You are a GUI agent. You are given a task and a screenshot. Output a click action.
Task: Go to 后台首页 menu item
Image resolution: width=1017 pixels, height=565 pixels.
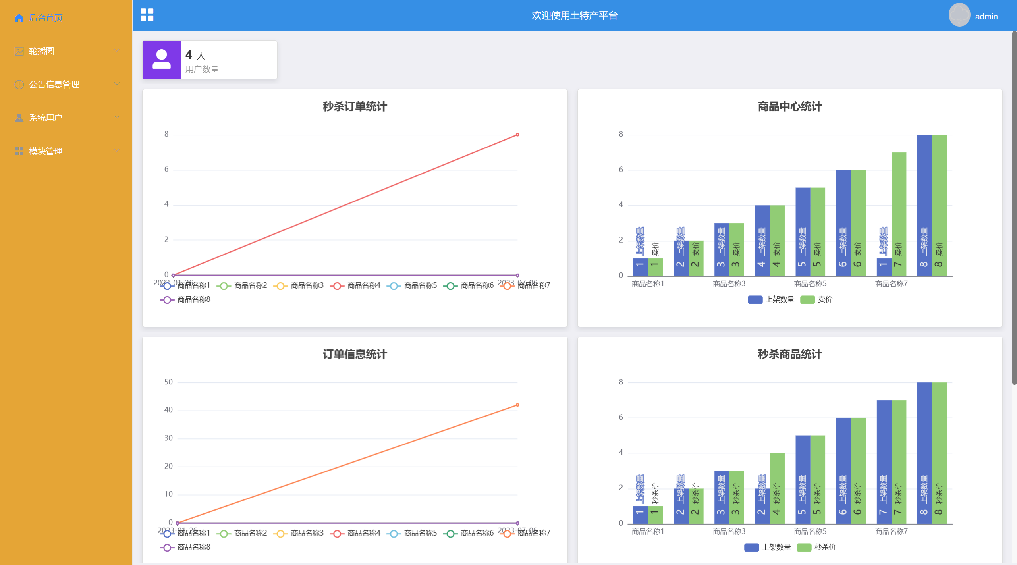pyautogui.click(x=46, y=18)
